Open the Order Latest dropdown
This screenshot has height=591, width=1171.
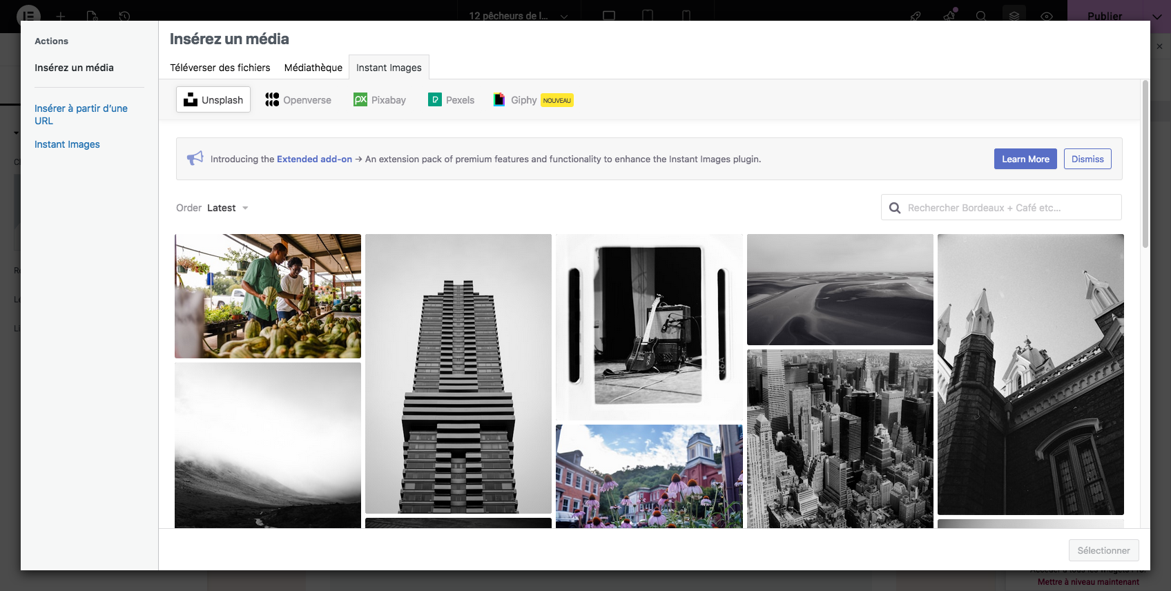pos(227,208)
